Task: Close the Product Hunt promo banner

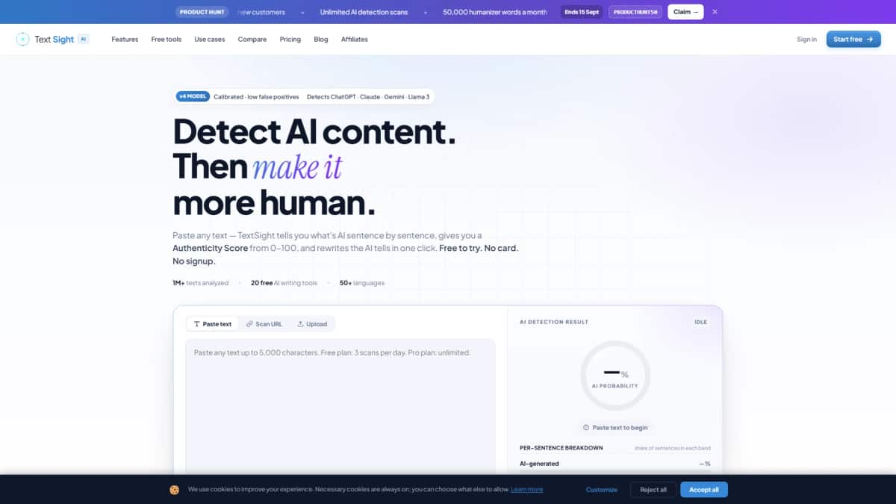Action: tap(715, 12)
